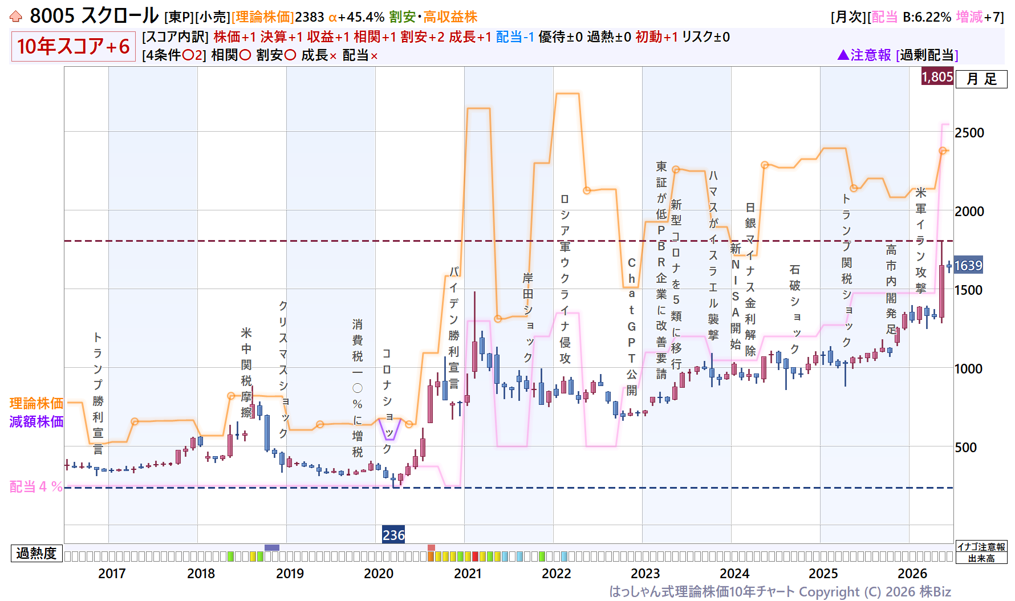The image size is (1015, 601).
Task: Click the 決算+1 score item
Action: pyautogui.click(x=282, y=37)
